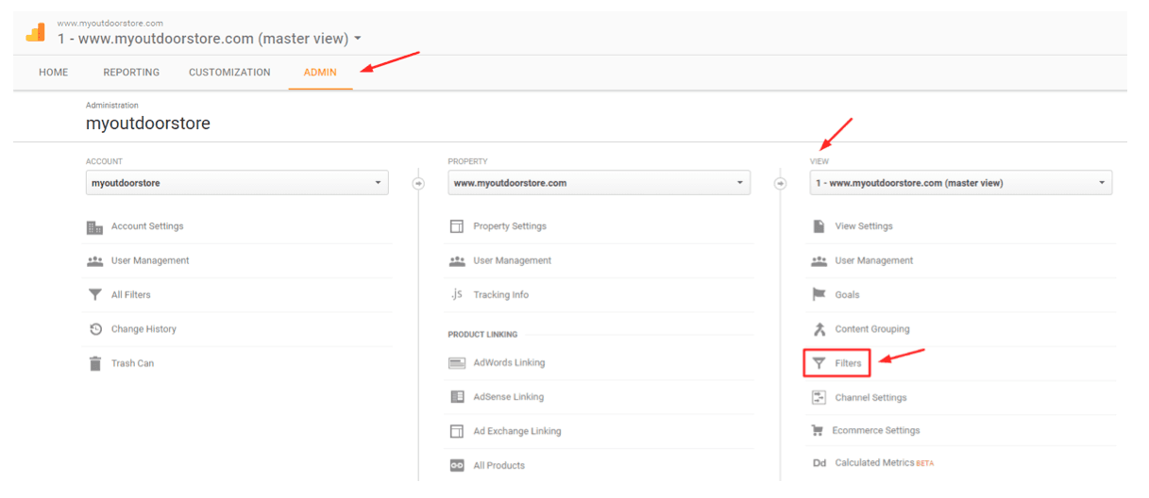1149x498 pixels.
Task: Open Channel Settings link
Action: click(x=870, y=398)
